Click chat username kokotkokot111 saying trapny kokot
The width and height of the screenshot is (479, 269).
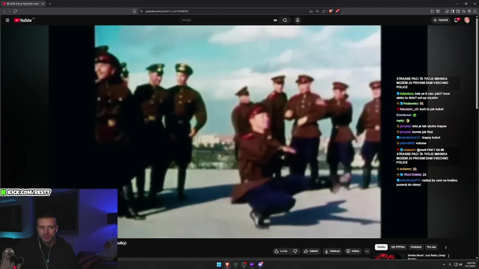click(410, 137)
